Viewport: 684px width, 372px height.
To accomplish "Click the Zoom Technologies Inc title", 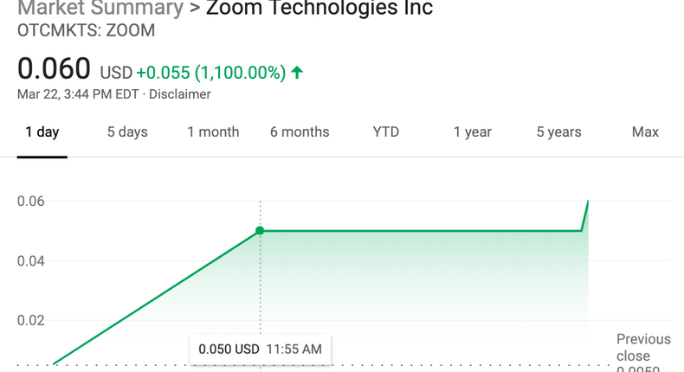I will point(319,9).
